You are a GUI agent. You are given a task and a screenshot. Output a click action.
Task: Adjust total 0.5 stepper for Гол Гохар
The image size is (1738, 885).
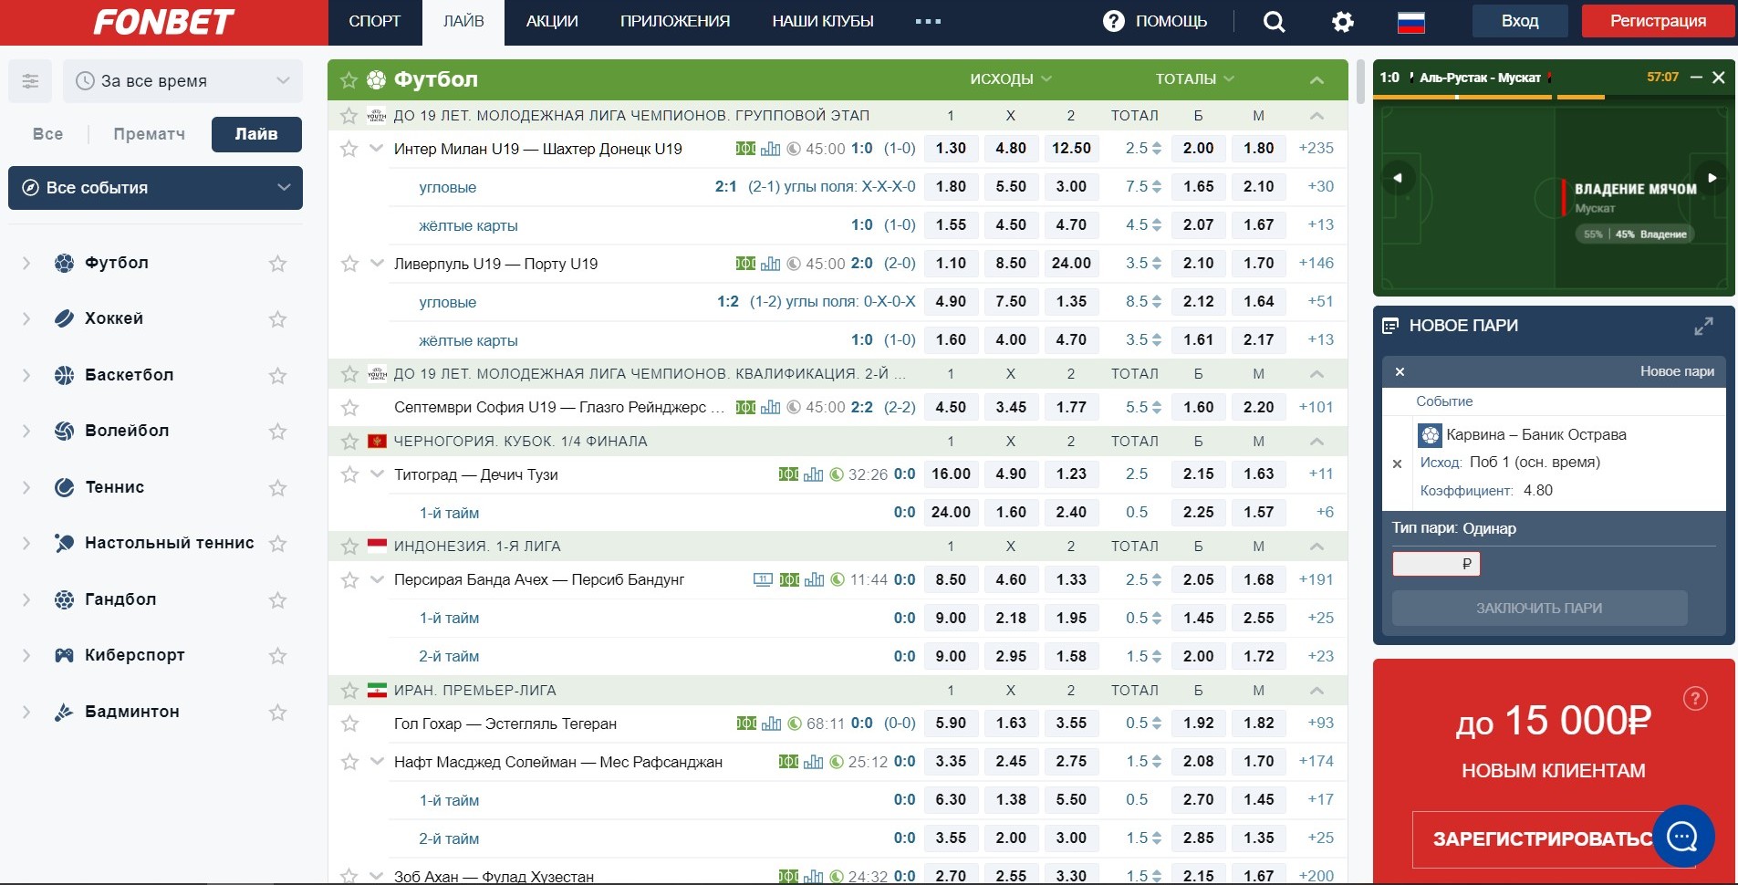coord(1157,724)
